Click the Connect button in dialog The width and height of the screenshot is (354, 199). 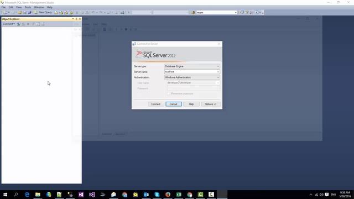click(x=156, y=104)
